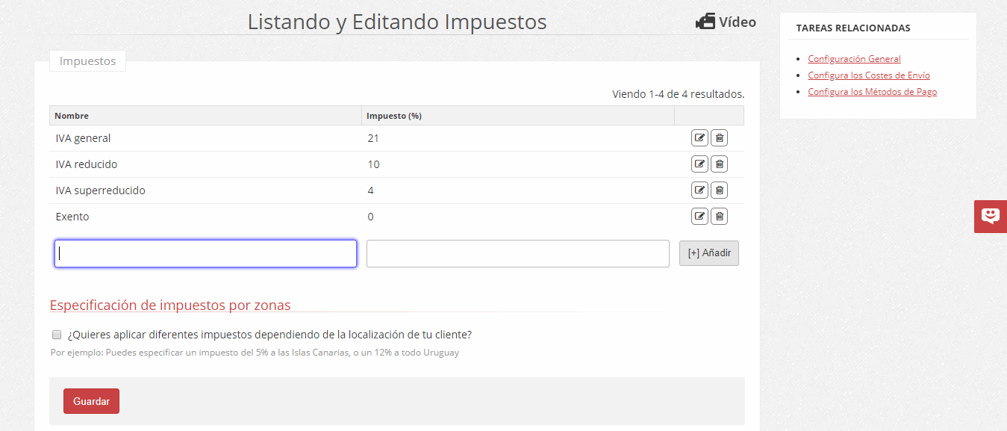This screenshot has width=1007, height=431.
Task: Delete the IVA reducido entry
Action: pyautogui.click(x=719, y=164)
